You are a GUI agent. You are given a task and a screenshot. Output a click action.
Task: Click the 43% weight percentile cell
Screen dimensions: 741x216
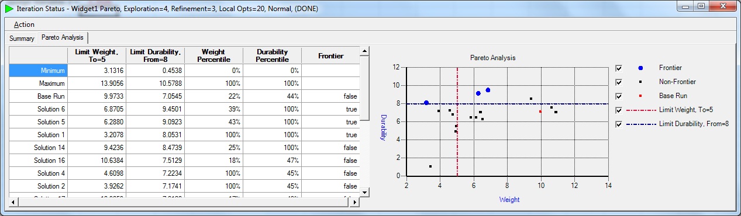(x=213, y=121)
